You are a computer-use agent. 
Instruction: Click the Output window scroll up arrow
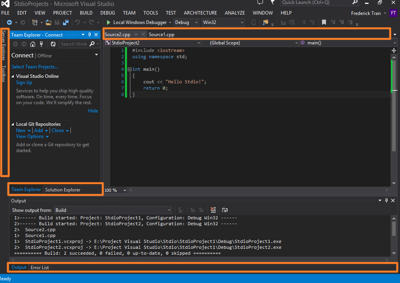point(394,218)
